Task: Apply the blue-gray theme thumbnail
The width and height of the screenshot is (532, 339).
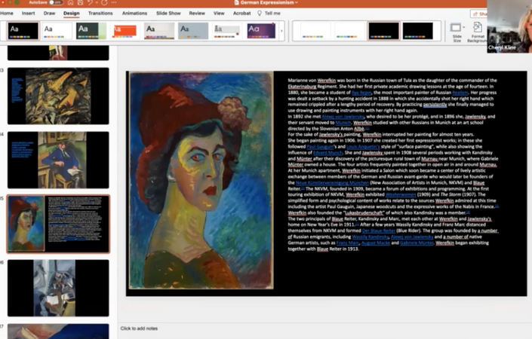Action: pyautogui.click(x=193, y=31)
